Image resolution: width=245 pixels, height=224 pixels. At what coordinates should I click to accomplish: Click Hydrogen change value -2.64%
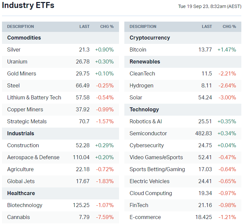pos(227,85)
